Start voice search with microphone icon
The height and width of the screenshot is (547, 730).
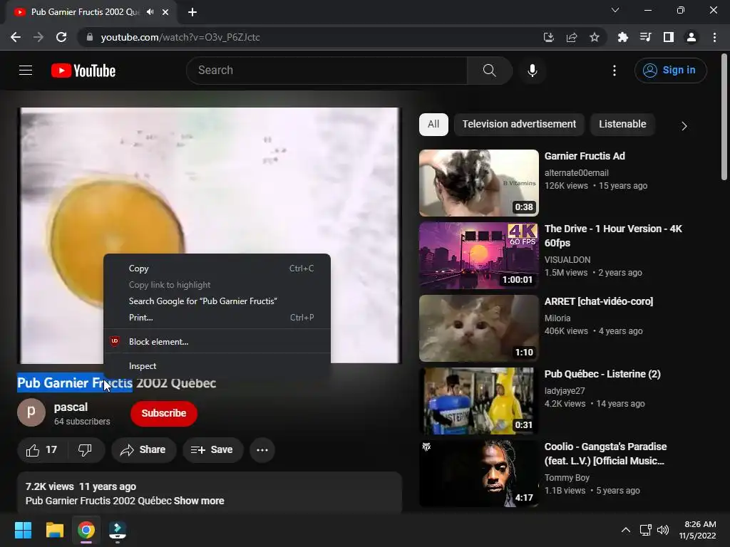pyautogui.click(x=532, y=71)
